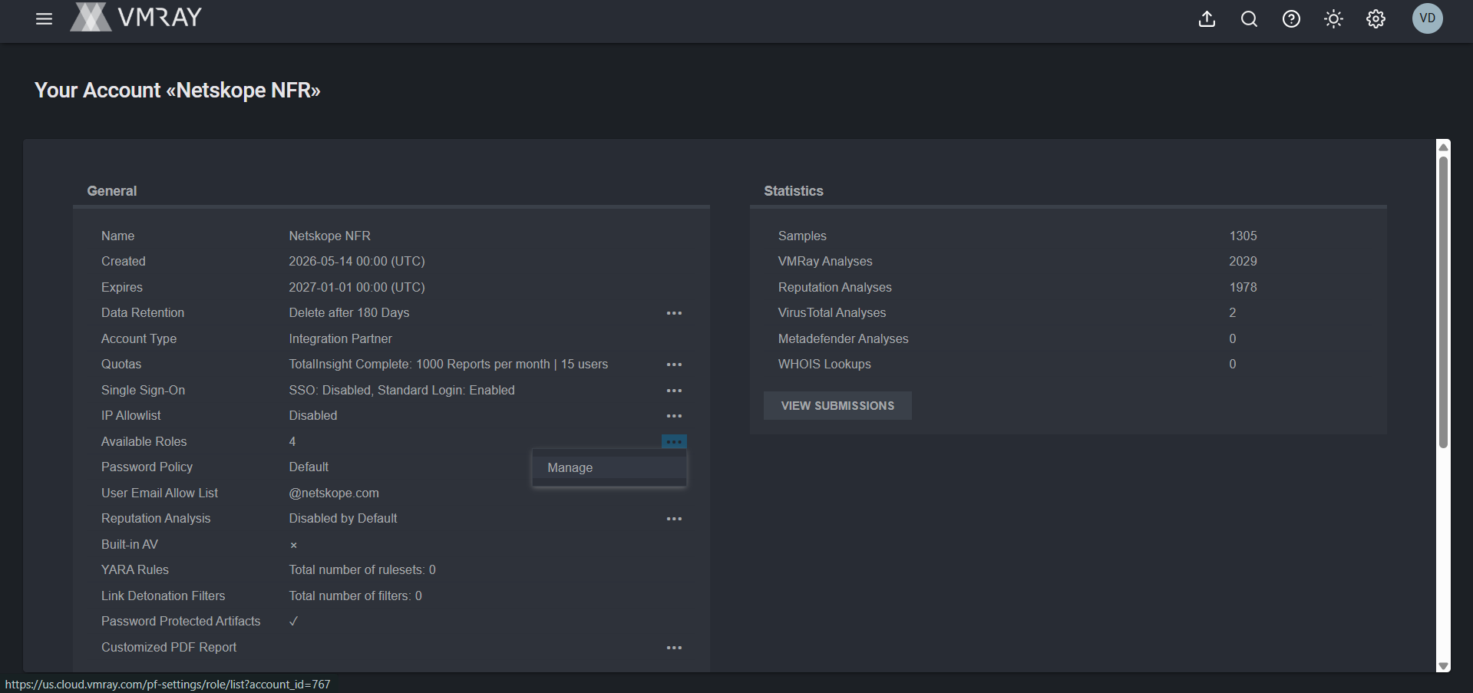Screen dimensions: 1473x693
Task: Click the IP Allowlist label
Action: click(131, 416)
